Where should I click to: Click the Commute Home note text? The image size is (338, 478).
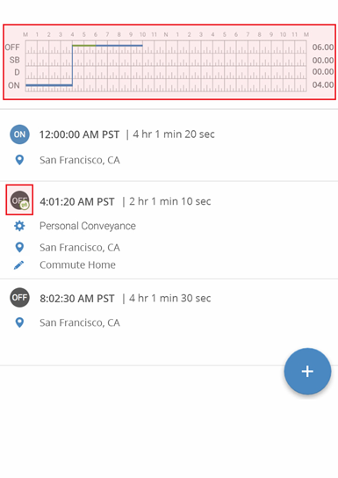[x=77, y=264]
